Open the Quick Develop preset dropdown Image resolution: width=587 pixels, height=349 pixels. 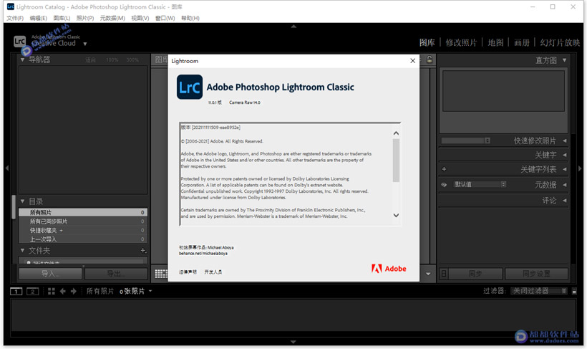click(466, 140)
